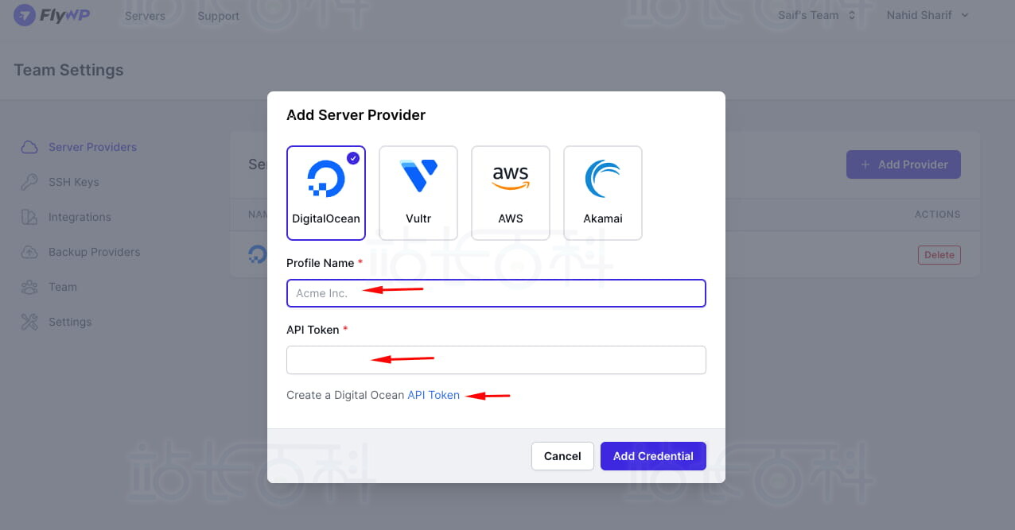Click the Integrations sidebar icon

click(x=29, y=217)
